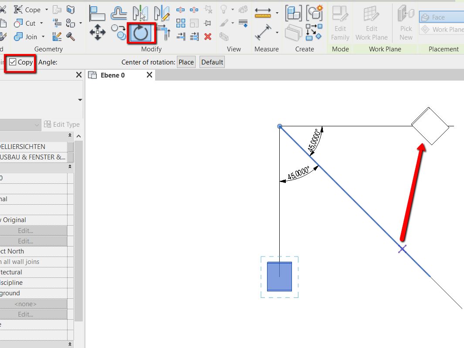Select the Mirror Pick Axis tool

click(139, 12)
